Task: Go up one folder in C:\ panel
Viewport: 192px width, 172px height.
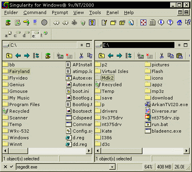Action: click(x=9, y=56)
